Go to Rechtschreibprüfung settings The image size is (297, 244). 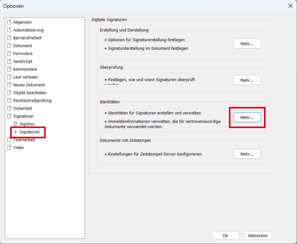click(x=32, y=100)
